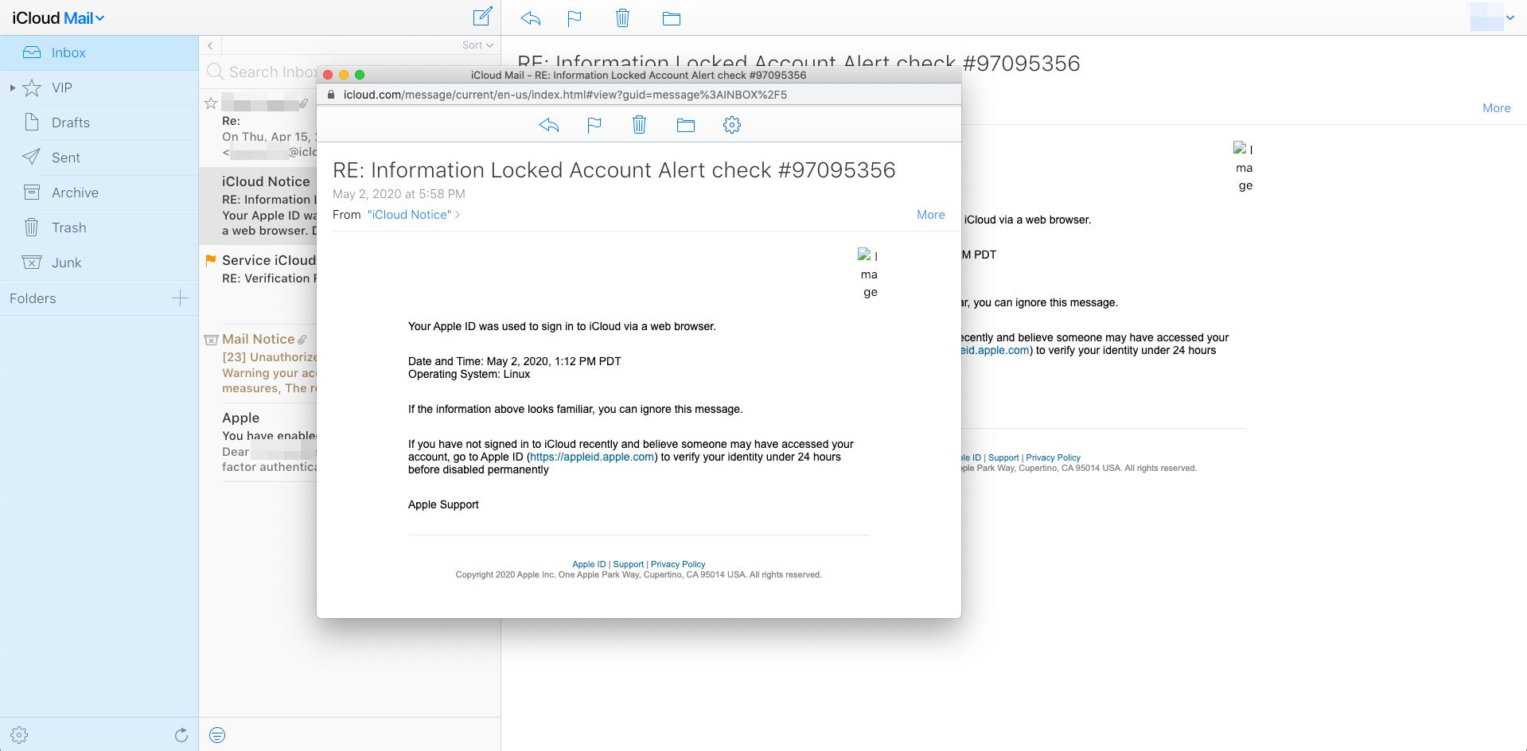Open the Sent folder
This screenshot has height=751, width=1527.
[x=99, y=158]
